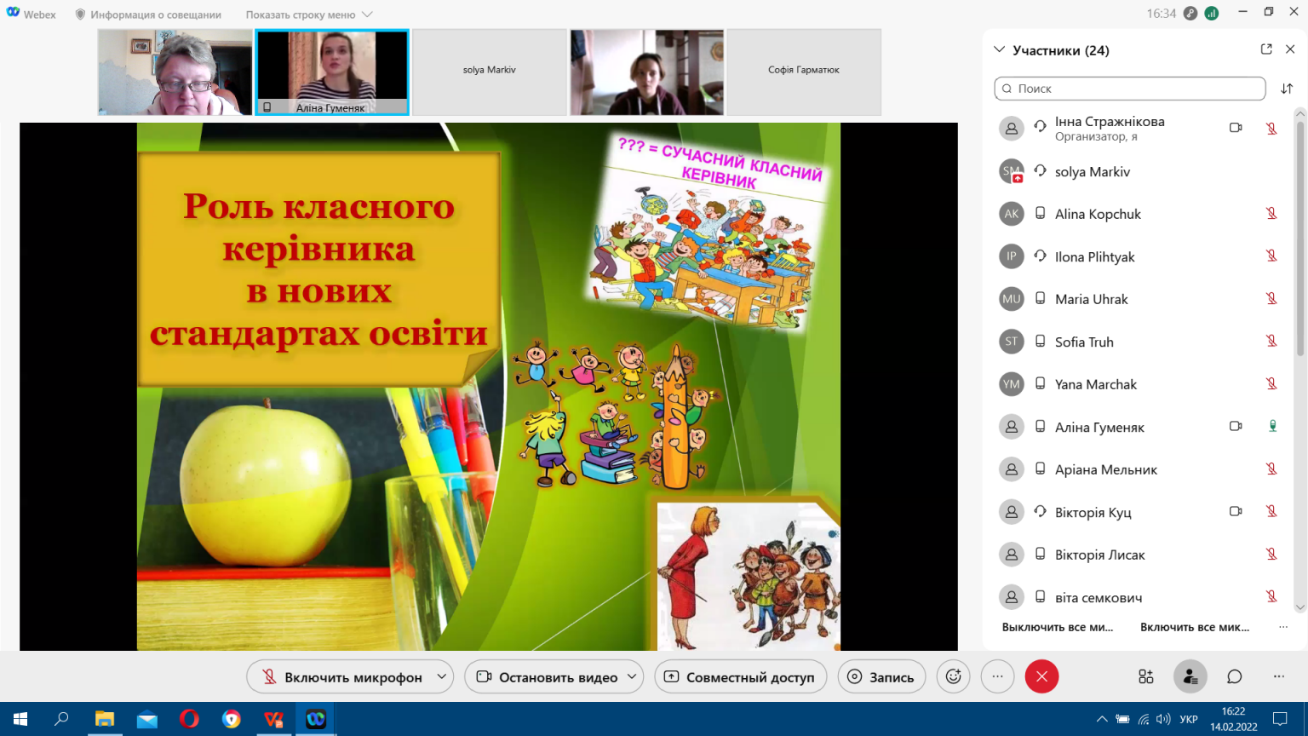Toggle the participants panel icon
1308x736 pixels.
pyautogui.click(x=1190, y=676)
